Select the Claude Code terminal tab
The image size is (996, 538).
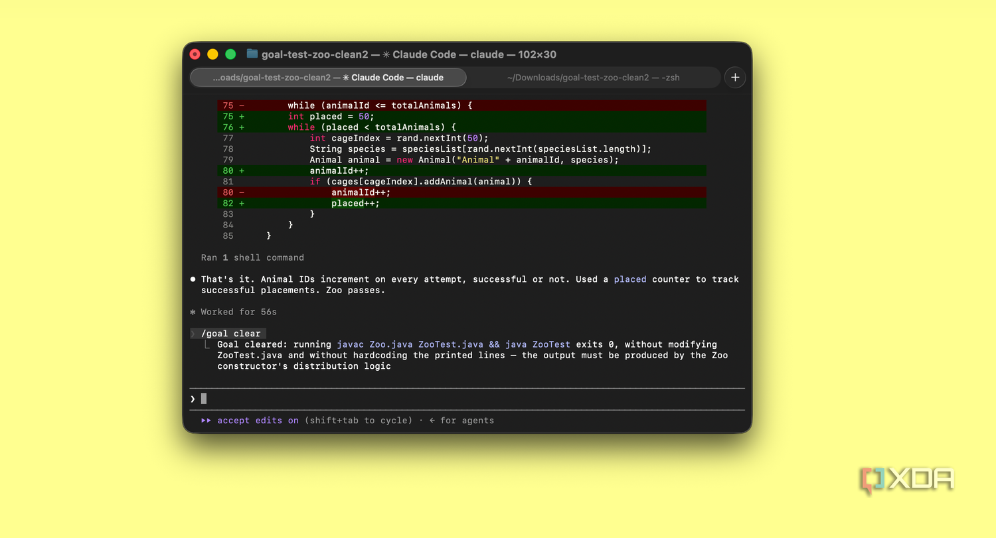pos(328,78)
